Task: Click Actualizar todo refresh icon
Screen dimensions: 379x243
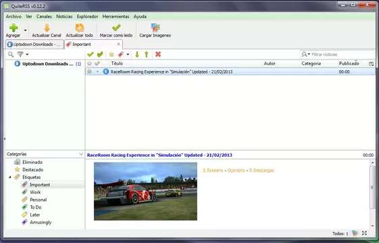Action: point(80,28)
